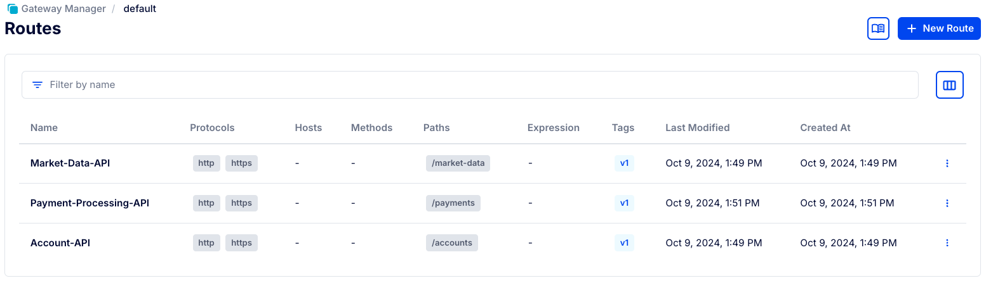This screenshot has width=986, height=283.
Task: Go to Gateway Manager breadcrumb
Action: click(63, 9)
